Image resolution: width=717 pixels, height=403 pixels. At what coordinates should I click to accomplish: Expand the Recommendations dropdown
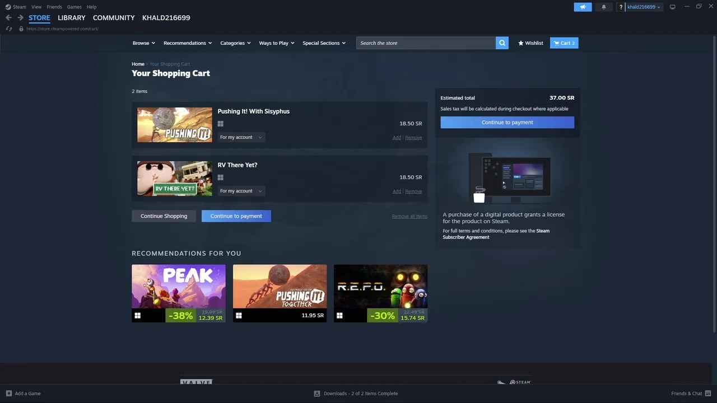click(x=188, y=43)
